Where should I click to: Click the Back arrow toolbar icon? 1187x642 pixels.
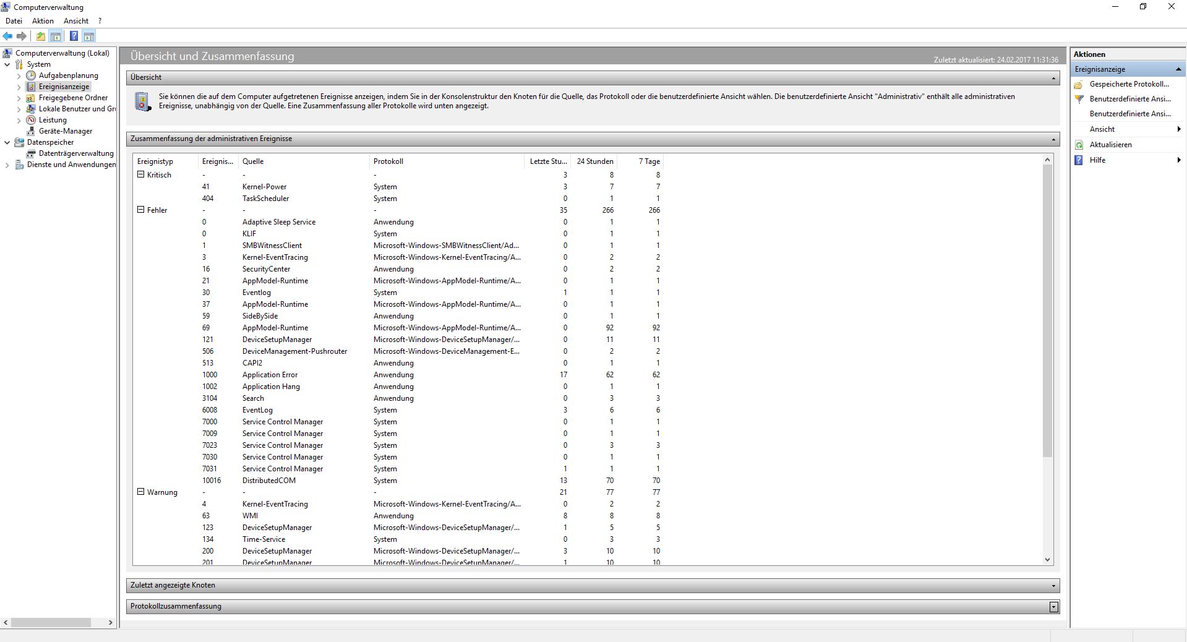point(8,36)
